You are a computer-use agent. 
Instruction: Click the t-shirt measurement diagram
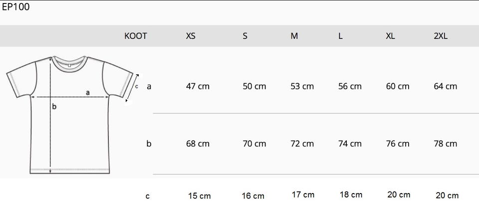70,115
